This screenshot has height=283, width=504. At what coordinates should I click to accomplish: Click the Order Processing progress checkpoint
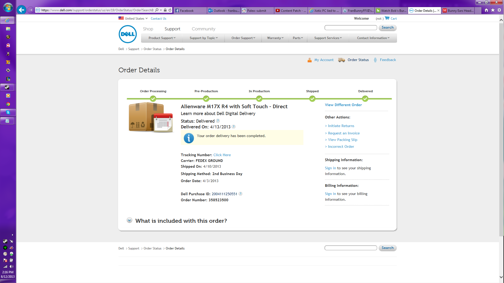[153, 99]
